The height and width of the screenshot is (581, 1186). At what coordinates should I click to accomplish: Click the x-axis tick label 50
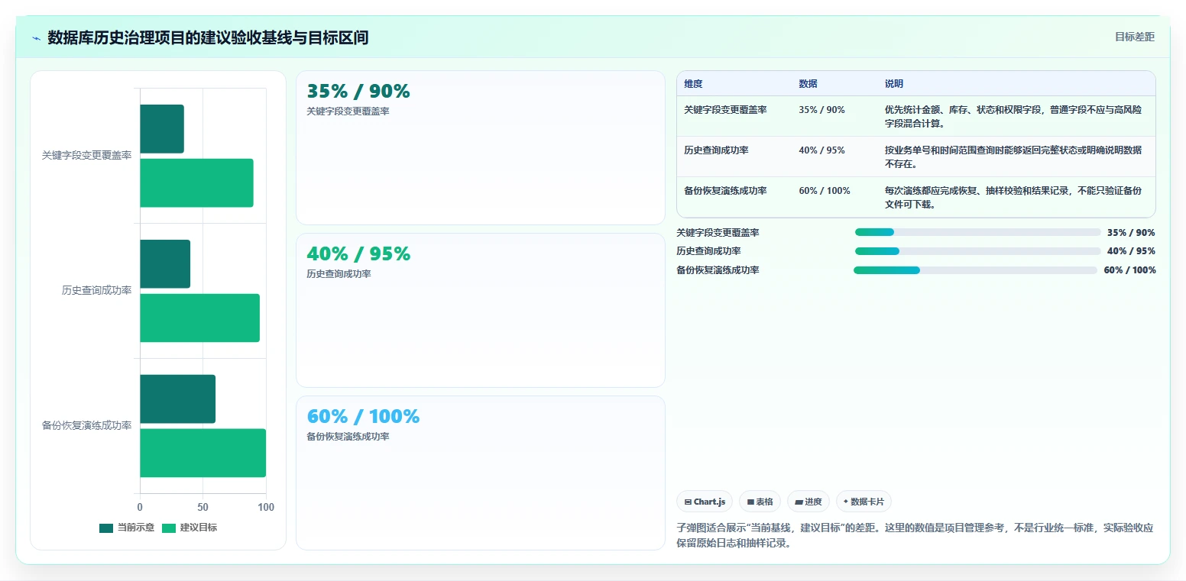coord(203,507)
